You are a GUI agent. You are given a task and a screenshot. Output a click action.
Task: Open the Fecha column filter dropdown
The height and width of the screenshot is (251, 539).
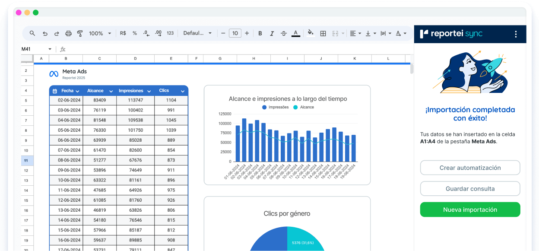(78, 91)
